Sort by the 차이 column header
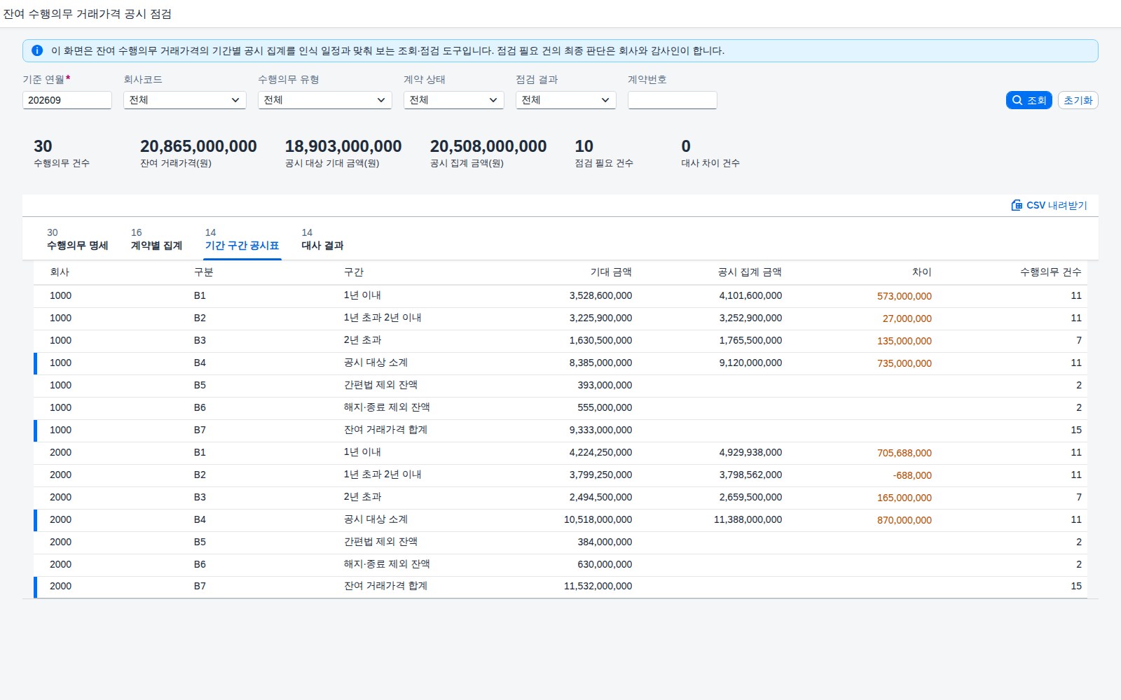 tap(921, 272)
